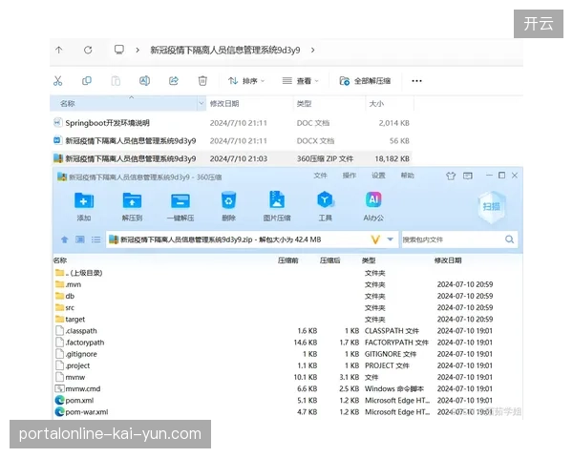Go to parent folder with up arrow in 360压缩
The image size is (573, 458).
pyautogui.click(x=65, y=239)
